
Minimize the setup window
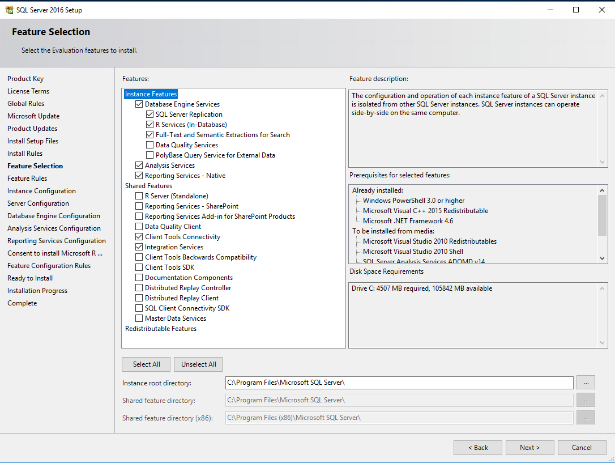click(550, 10)
